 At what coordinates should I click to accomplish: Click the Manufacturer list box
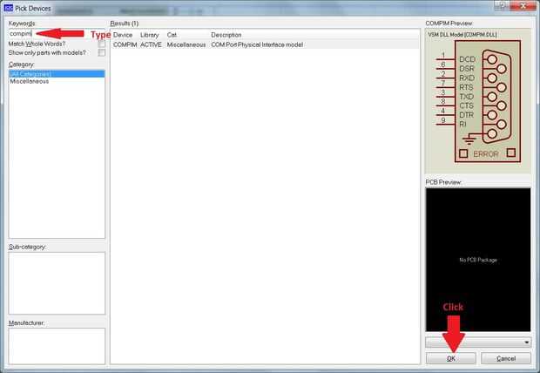[57, 346]
